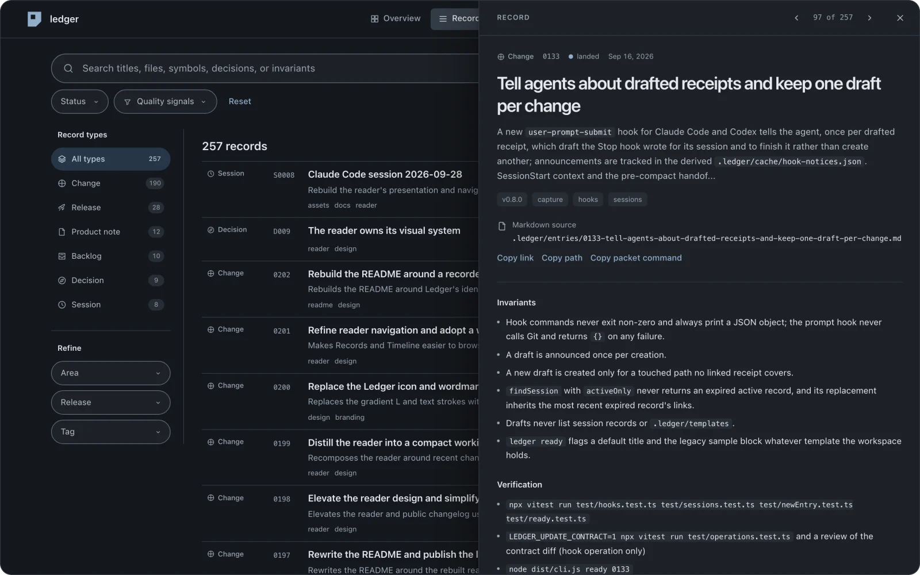Click the Overview grid icon
This screenshot has width=920, height=575.
pos(374,18)
